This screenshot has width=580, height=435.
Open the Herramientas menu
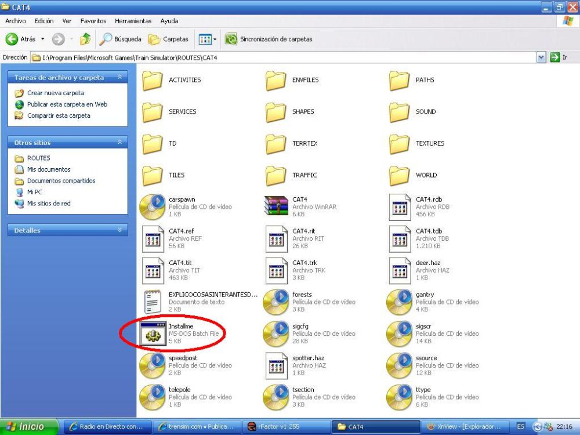133,21
